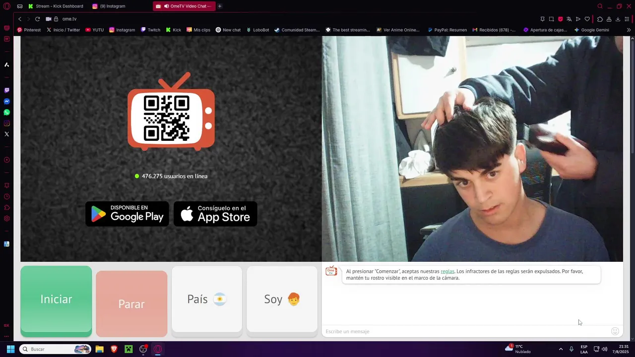Image resolution: width=635 pixels, height=357 pixels.
Task: Open File Explorer from the taskbar
Action: tap(99, 349)
